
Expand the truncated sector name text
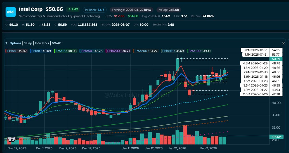[x=60, y=16]
